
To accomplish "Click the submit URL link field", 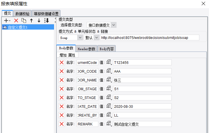I will [x=150, y=37].
